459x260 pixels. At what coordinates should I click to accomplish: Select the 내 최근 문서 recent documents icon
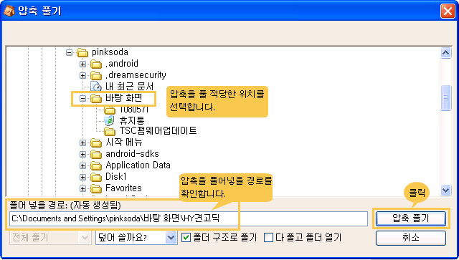coord(96,87)
